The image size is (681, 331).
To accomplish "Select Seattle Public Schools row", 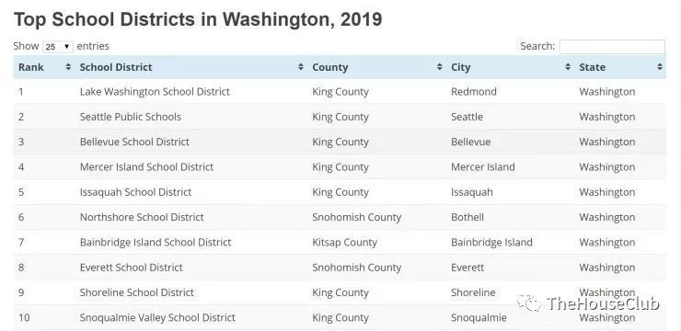I will click(340, 117).
